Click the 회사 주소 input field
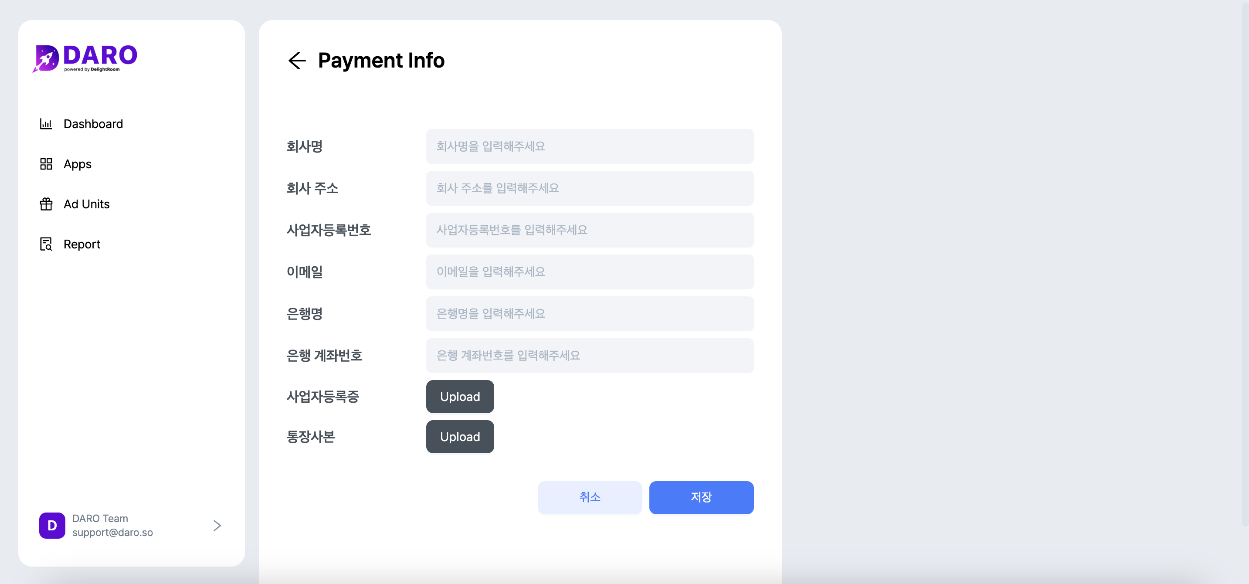Viewport: 1249px width, 584px height. 590,188
